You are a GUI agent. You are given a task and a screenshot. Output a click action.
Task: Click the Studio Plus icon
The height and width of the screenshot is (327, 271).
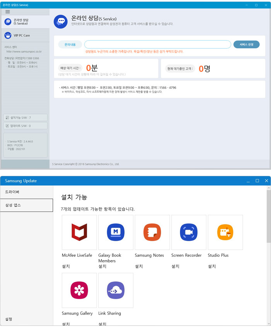tap(225, 232)
